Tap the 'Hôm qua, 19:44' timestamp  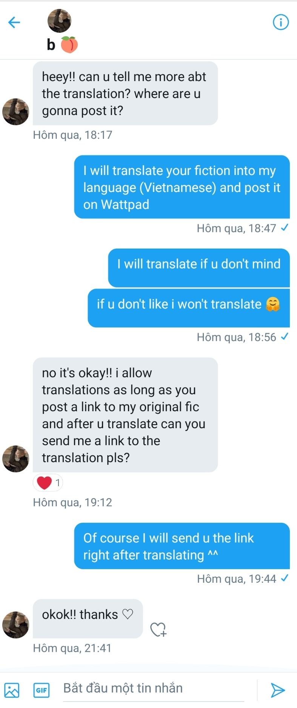(237, 579)
